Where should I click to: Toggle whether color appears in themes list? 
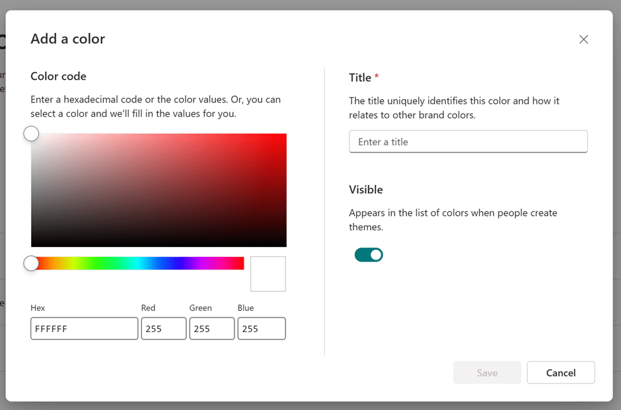click(369, 255)
